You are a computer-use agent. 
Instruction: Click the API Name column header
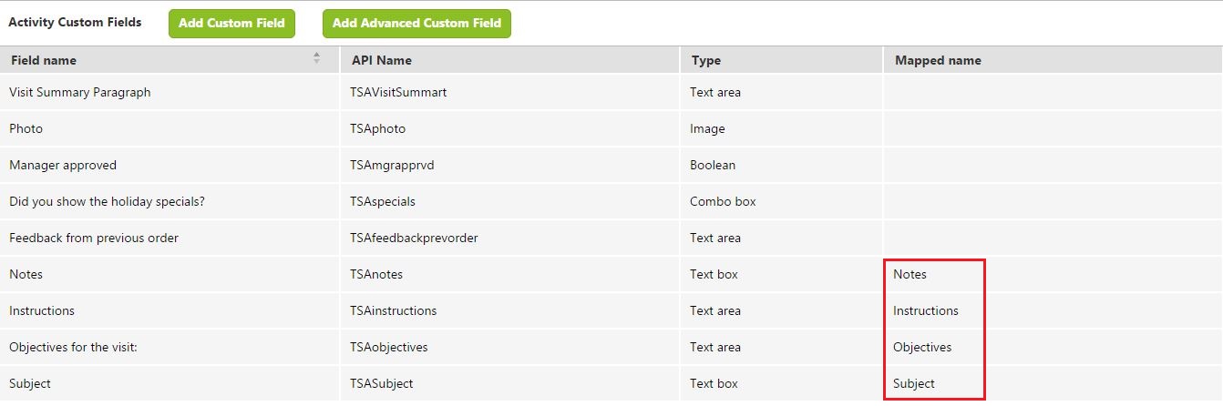509,60
